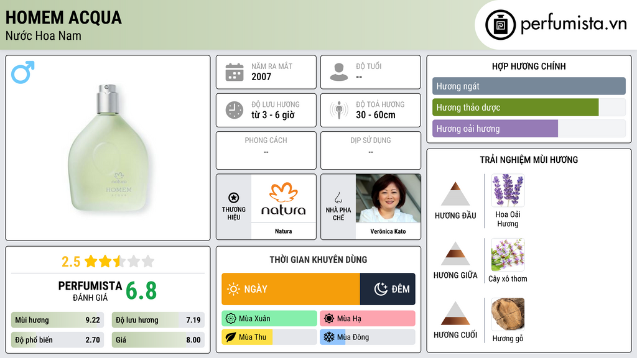Viewport: 637px width, 358px height.
Task: Click the Mùa Xuân season bar
Action: pos(269,319)
